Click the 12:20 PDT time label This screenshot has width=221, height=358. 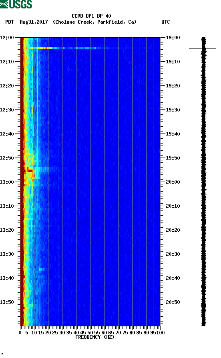[x=7, y=86]
